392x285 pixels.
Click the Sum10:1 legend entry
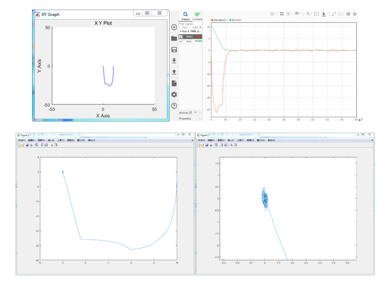point(236,20)
